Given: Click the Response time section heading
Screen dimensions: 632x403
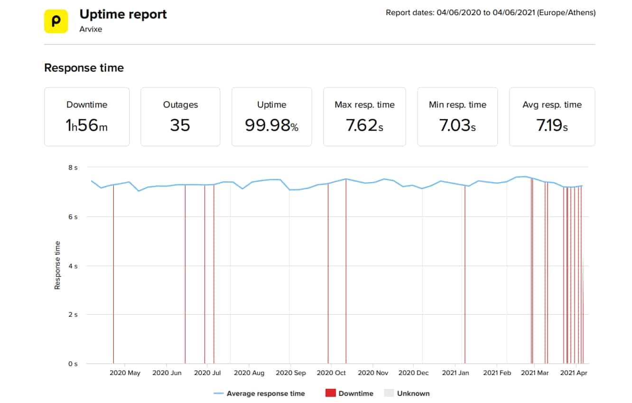Looking at the screenshot, I should pos(84,68).
